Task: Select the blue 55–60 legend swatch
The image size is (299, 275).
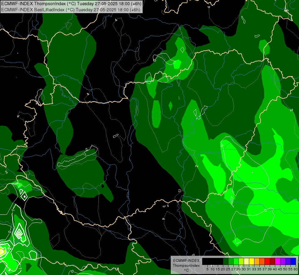Action: click(293, 261)
